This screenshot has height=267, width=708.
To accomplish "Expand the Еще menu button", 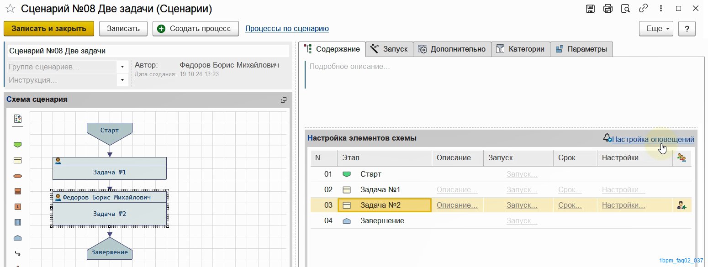I will pos(657,28).
